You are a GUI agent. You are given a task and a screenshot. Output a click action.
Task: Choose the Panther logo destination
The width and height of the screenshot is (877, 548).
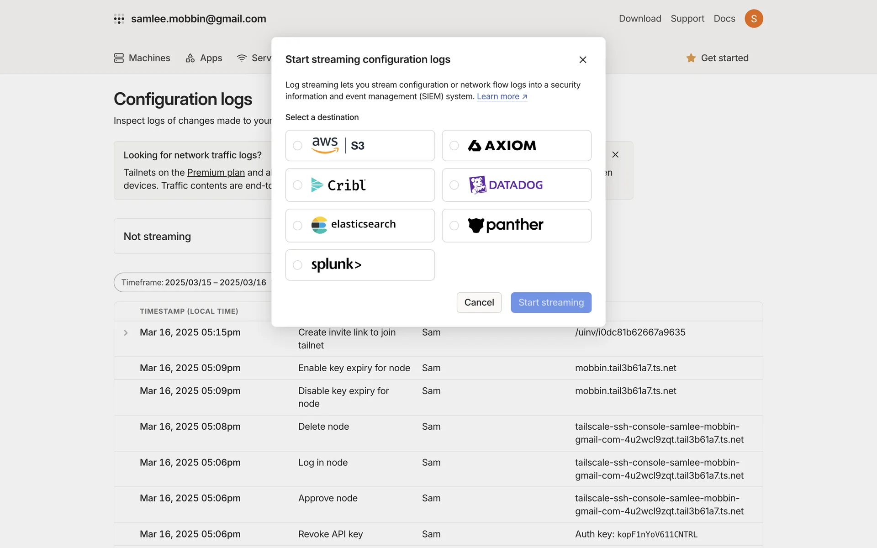point(506,225)
